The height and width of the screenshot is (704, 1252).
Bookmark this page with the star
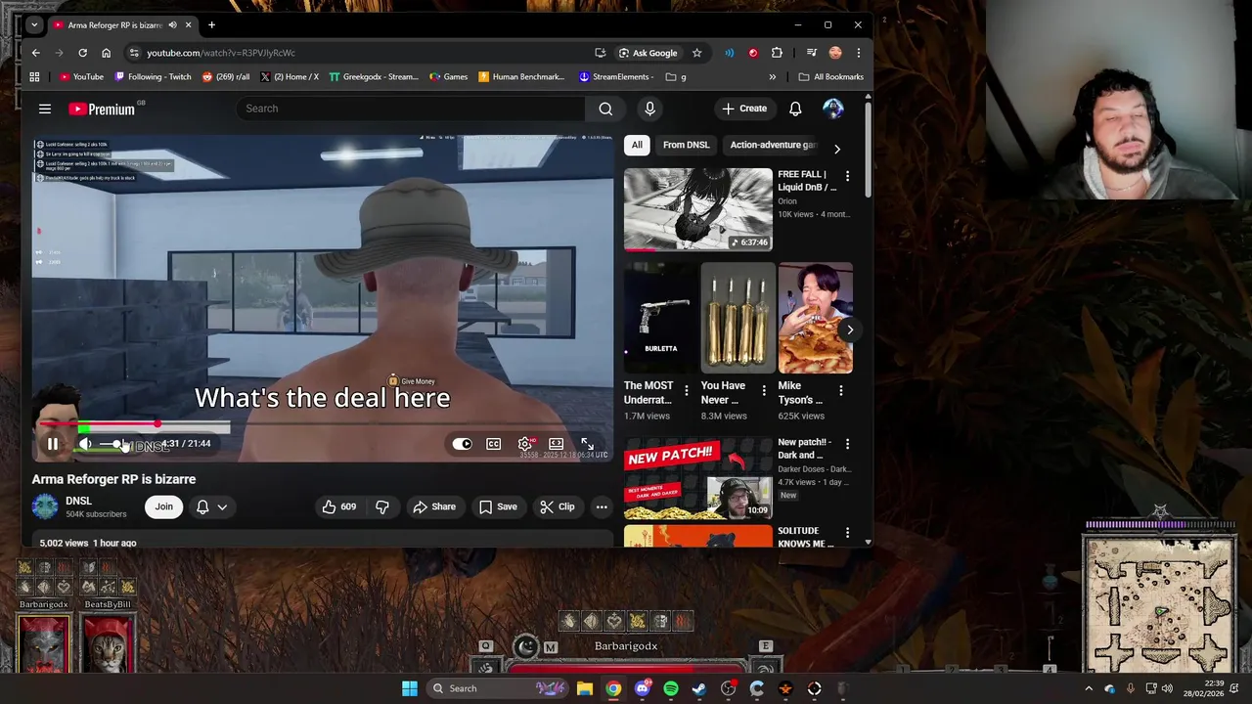click(x=696, y=53)
